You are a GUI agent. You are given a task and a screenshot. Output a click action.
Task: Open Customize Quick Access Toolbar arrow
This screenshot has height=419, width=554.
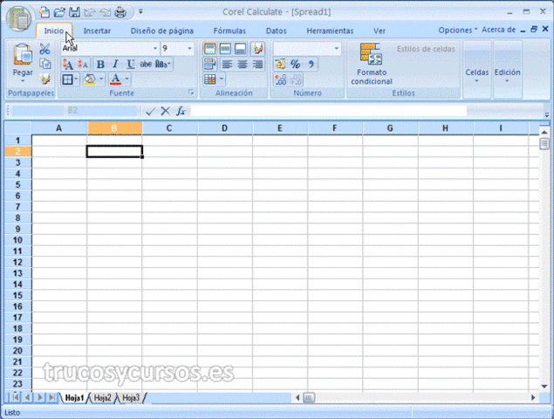pos(140,11)
